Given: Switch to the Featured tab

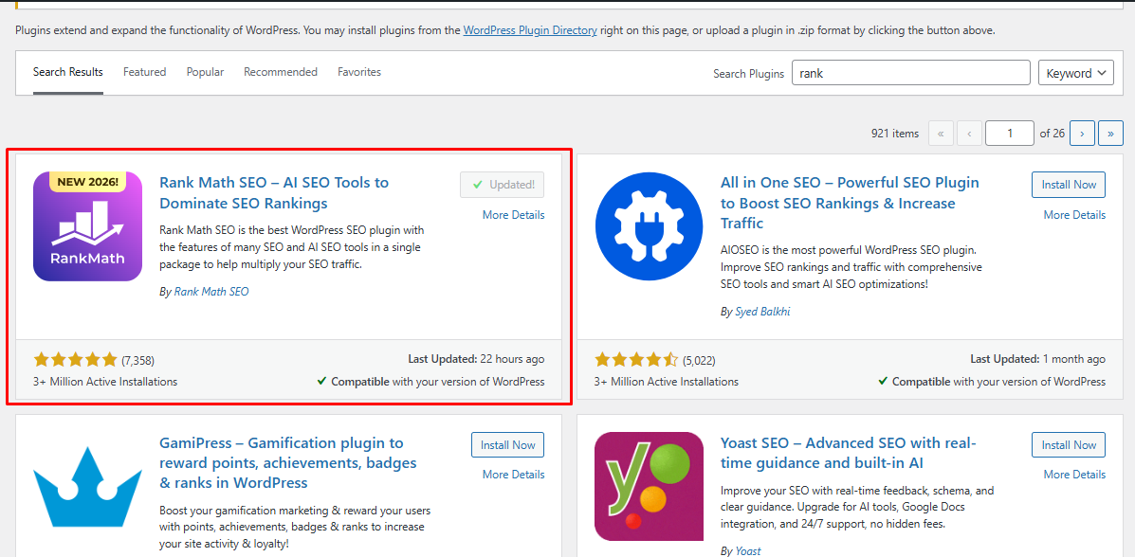Looking at the screenshot, I should tap(144, 72).
